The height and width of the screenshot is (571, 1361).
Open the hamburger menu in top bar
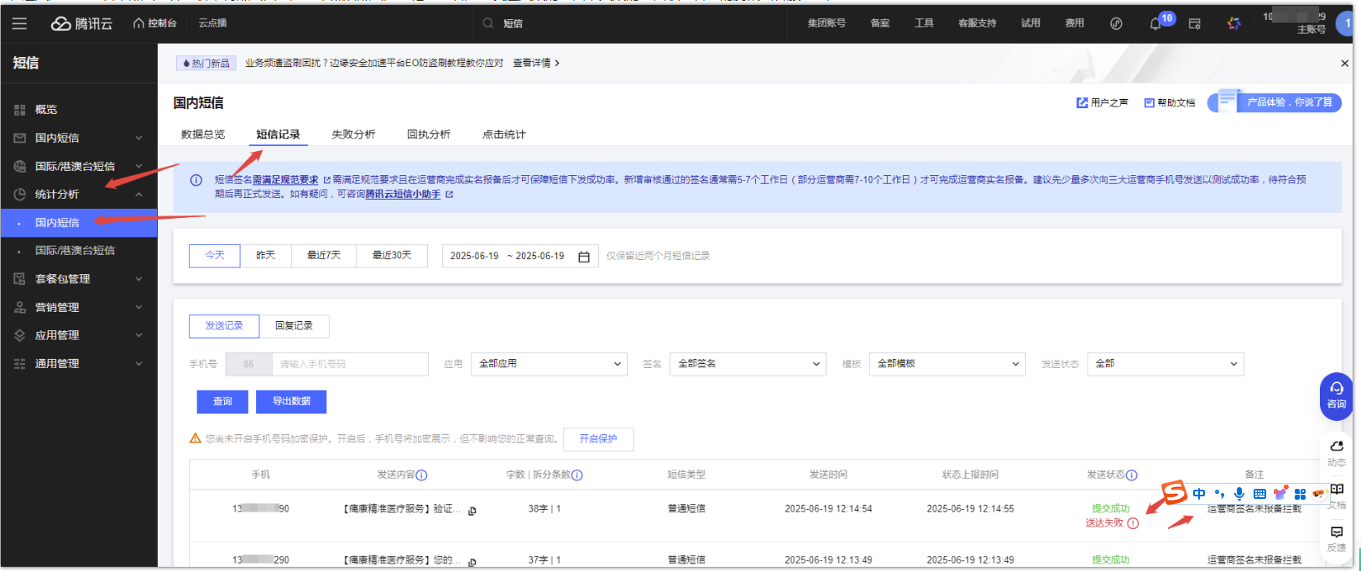pos(19,23)
